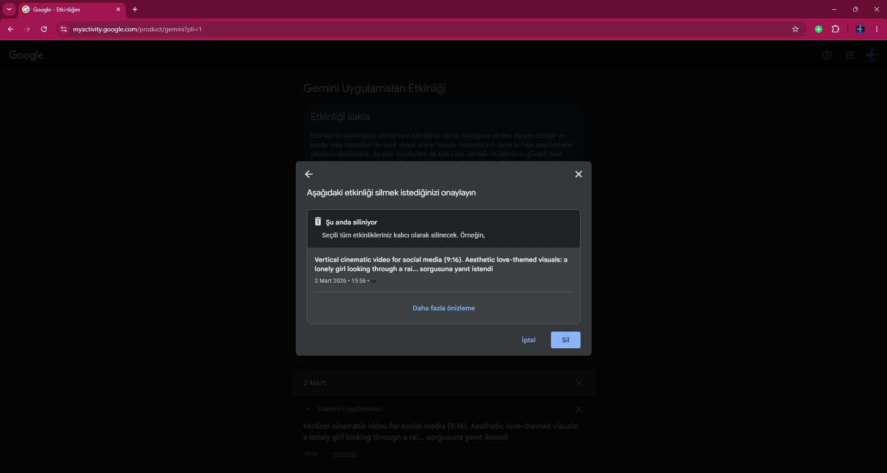
Task: Click the Gemini Uygulamaları label in activity list
Action: [350, 409]
